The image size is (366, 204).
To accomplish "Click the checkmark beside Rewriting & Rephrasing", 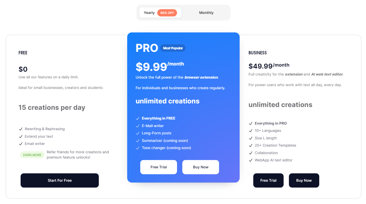I will click(21, 129).
